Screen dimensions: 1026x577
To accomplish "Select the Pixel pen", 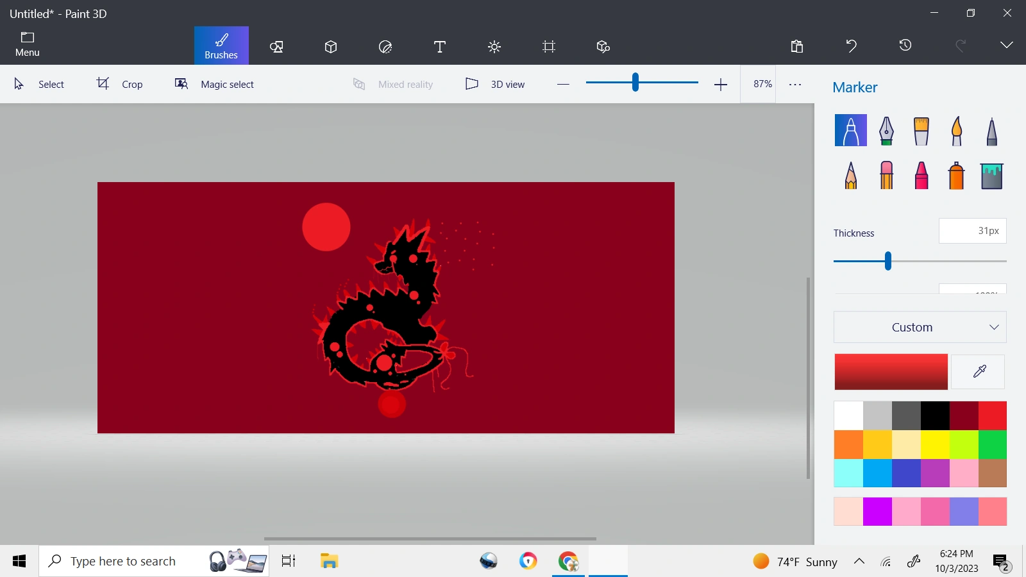I will [x=991, y=130].
